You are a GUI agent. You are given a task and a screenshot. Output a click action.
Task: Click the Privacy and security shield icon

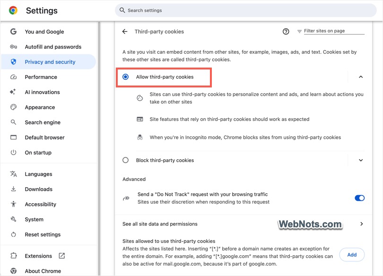click(13, 62)
